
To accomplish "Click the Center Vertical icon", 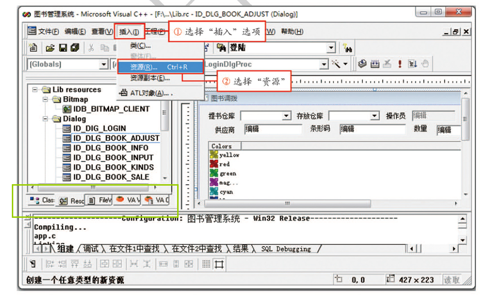I will 105,264.
